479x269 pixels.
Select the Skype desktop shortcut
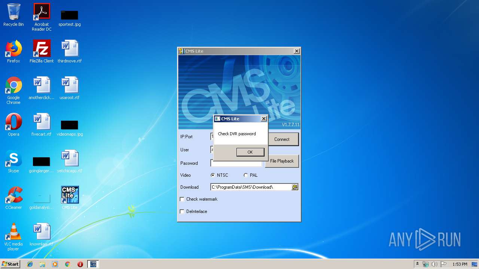point(13,161)
